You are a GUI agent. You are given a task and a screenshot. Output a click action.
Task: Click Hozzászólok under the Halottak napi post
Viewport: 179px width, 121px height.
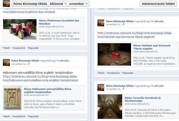[x=113, y=73]
